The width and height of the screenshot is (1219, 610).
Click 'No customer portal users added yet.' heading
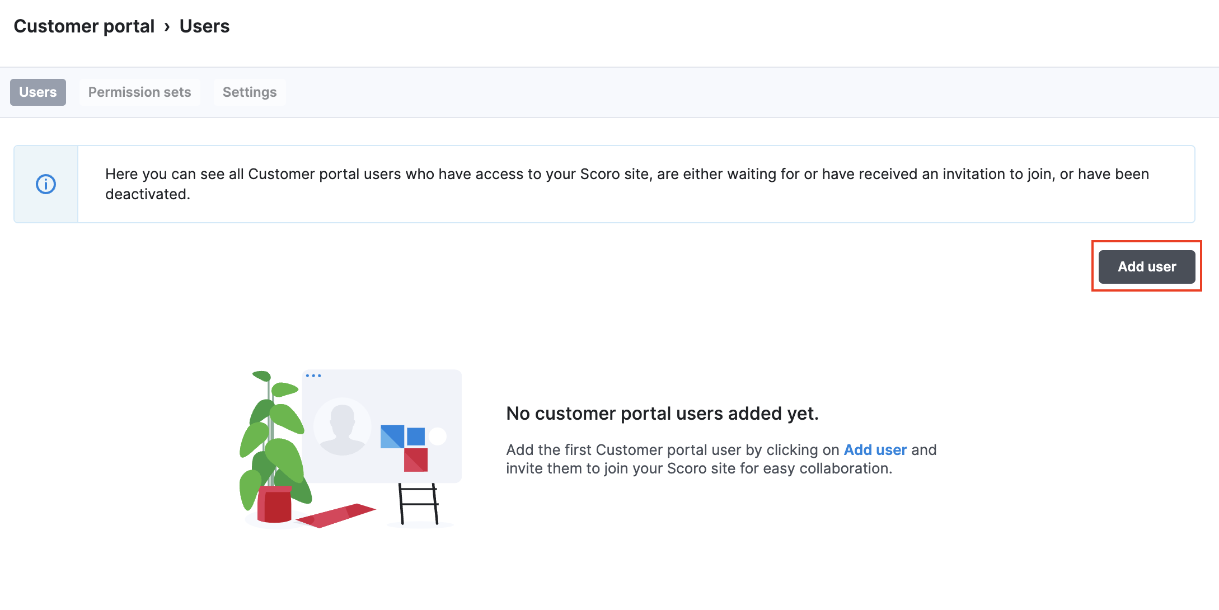pyautogui.click(x=662, y=414)
